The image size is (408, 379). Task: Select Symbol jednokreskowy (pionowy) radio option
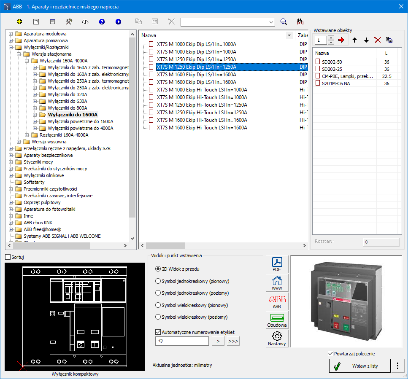click(x=158, y=281)
